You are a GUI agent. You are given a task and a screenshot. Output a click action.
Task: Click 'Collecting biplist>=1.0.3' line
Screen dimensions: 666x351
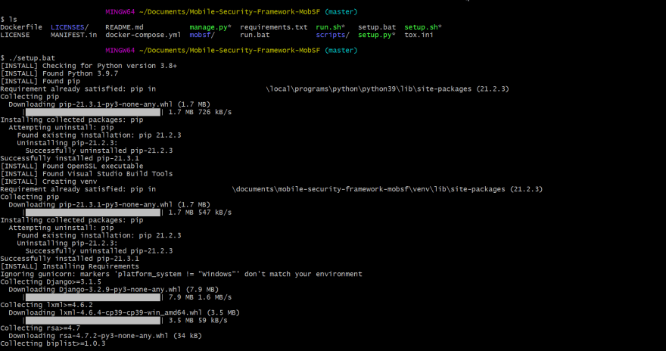53,343
